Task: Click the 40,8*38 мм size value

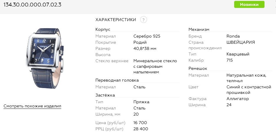Action: (x=145, y=48)
